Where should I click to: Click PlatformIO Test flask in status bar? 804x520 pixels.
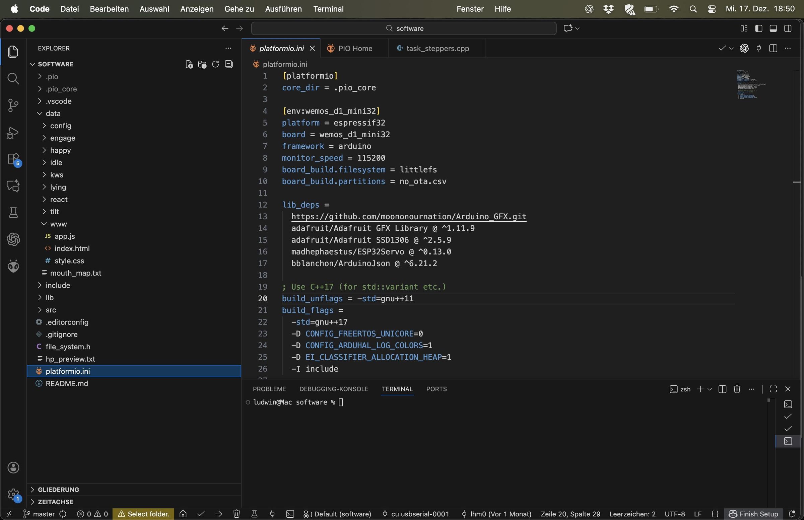pyautogui.click(x=254, y=514)
